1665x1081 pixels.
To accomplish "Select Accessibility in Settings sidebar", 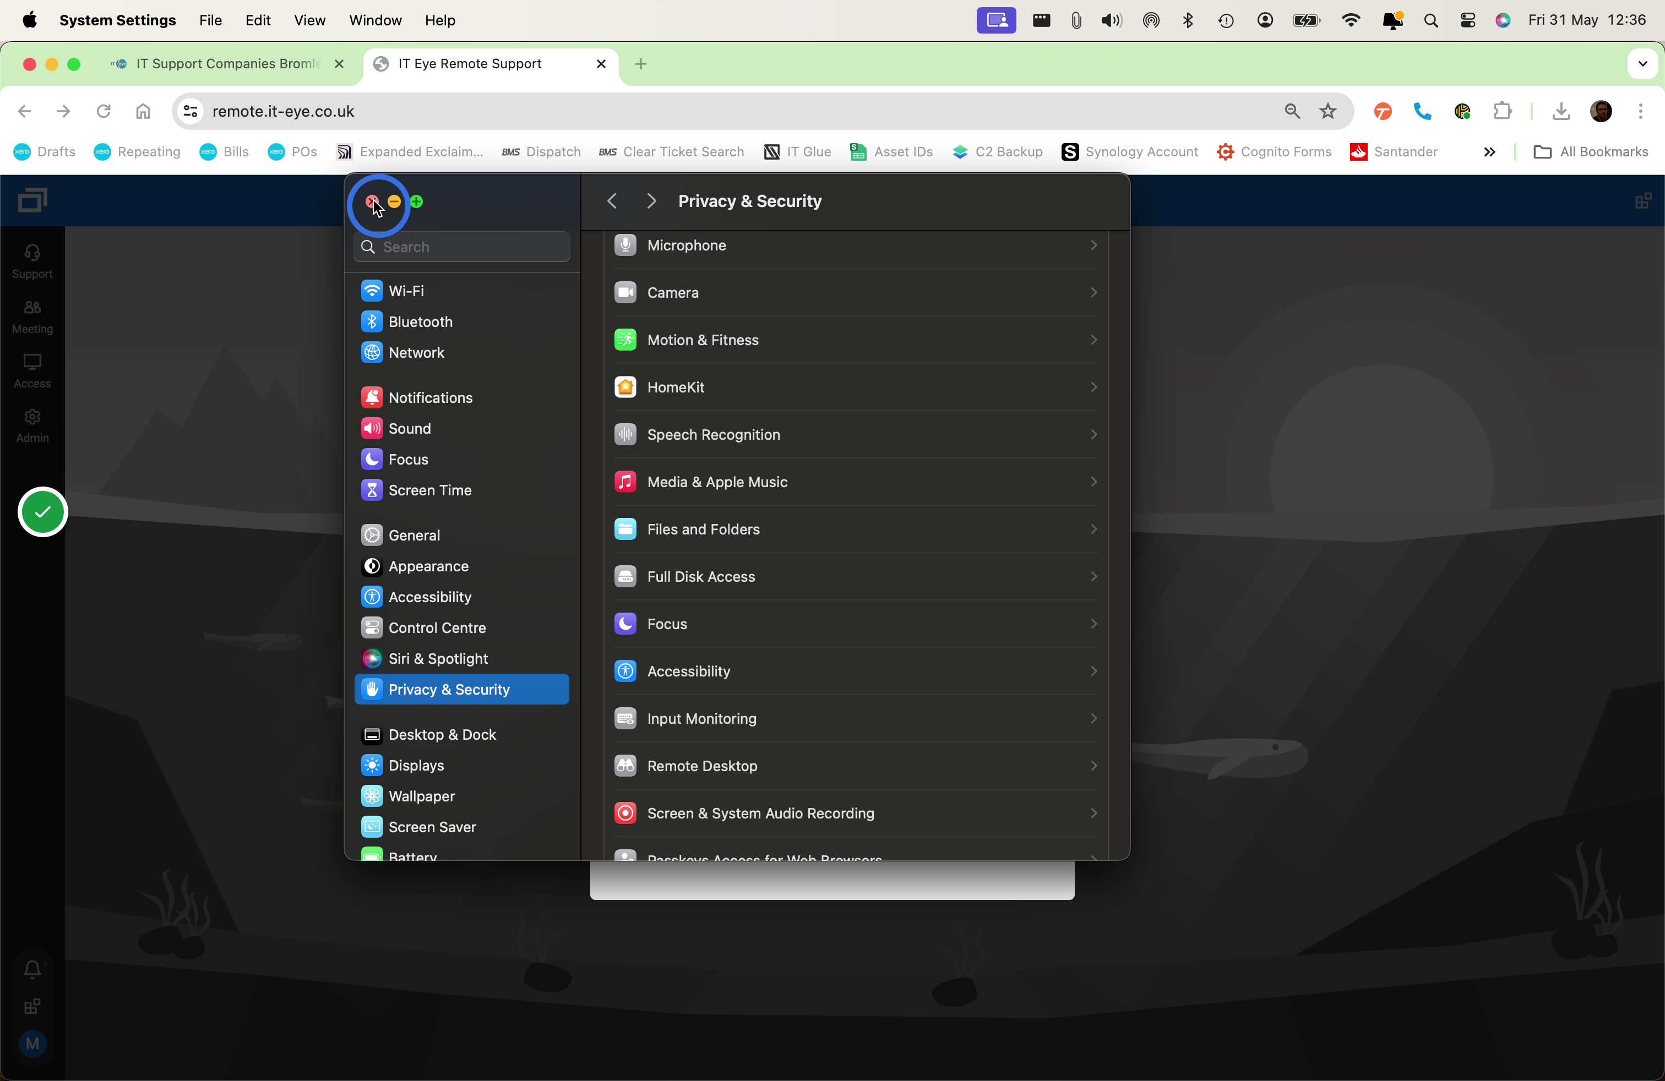I will pos(462,597).
